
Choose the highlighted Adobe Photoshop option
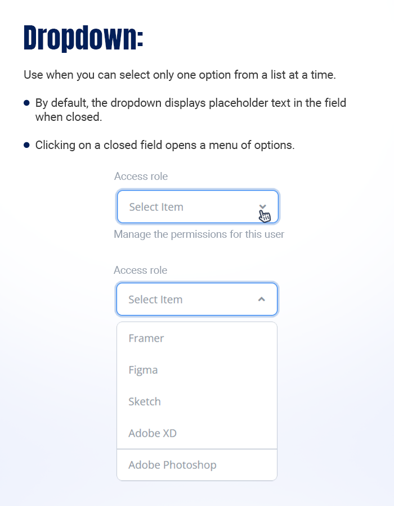[172, 465]
